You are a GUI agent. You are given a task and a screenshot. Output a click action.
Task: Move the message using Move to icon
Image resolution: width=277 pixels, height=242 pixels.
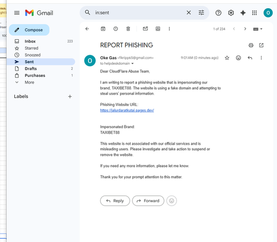coord(158,29)
